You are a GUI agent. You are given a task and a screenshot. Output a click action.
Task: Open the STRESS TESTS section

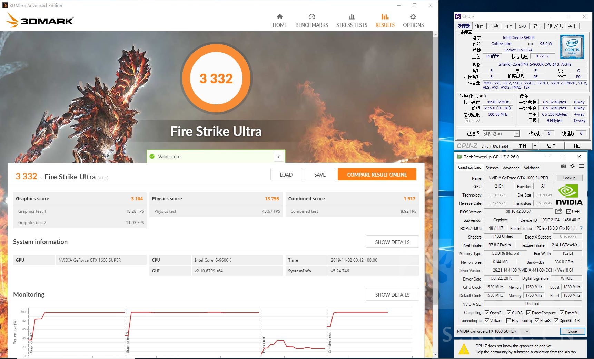click(352, 21)
